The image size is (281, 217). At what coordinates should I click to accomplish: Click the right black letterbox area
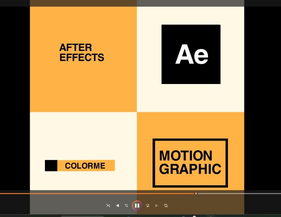point(263,98)
